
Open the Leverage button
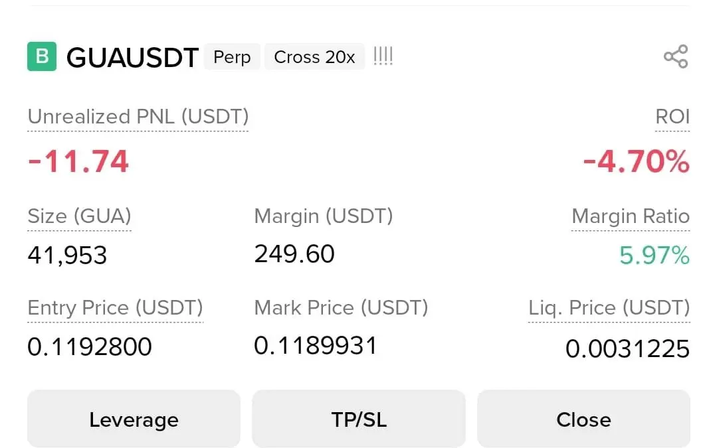coord(134,419)
